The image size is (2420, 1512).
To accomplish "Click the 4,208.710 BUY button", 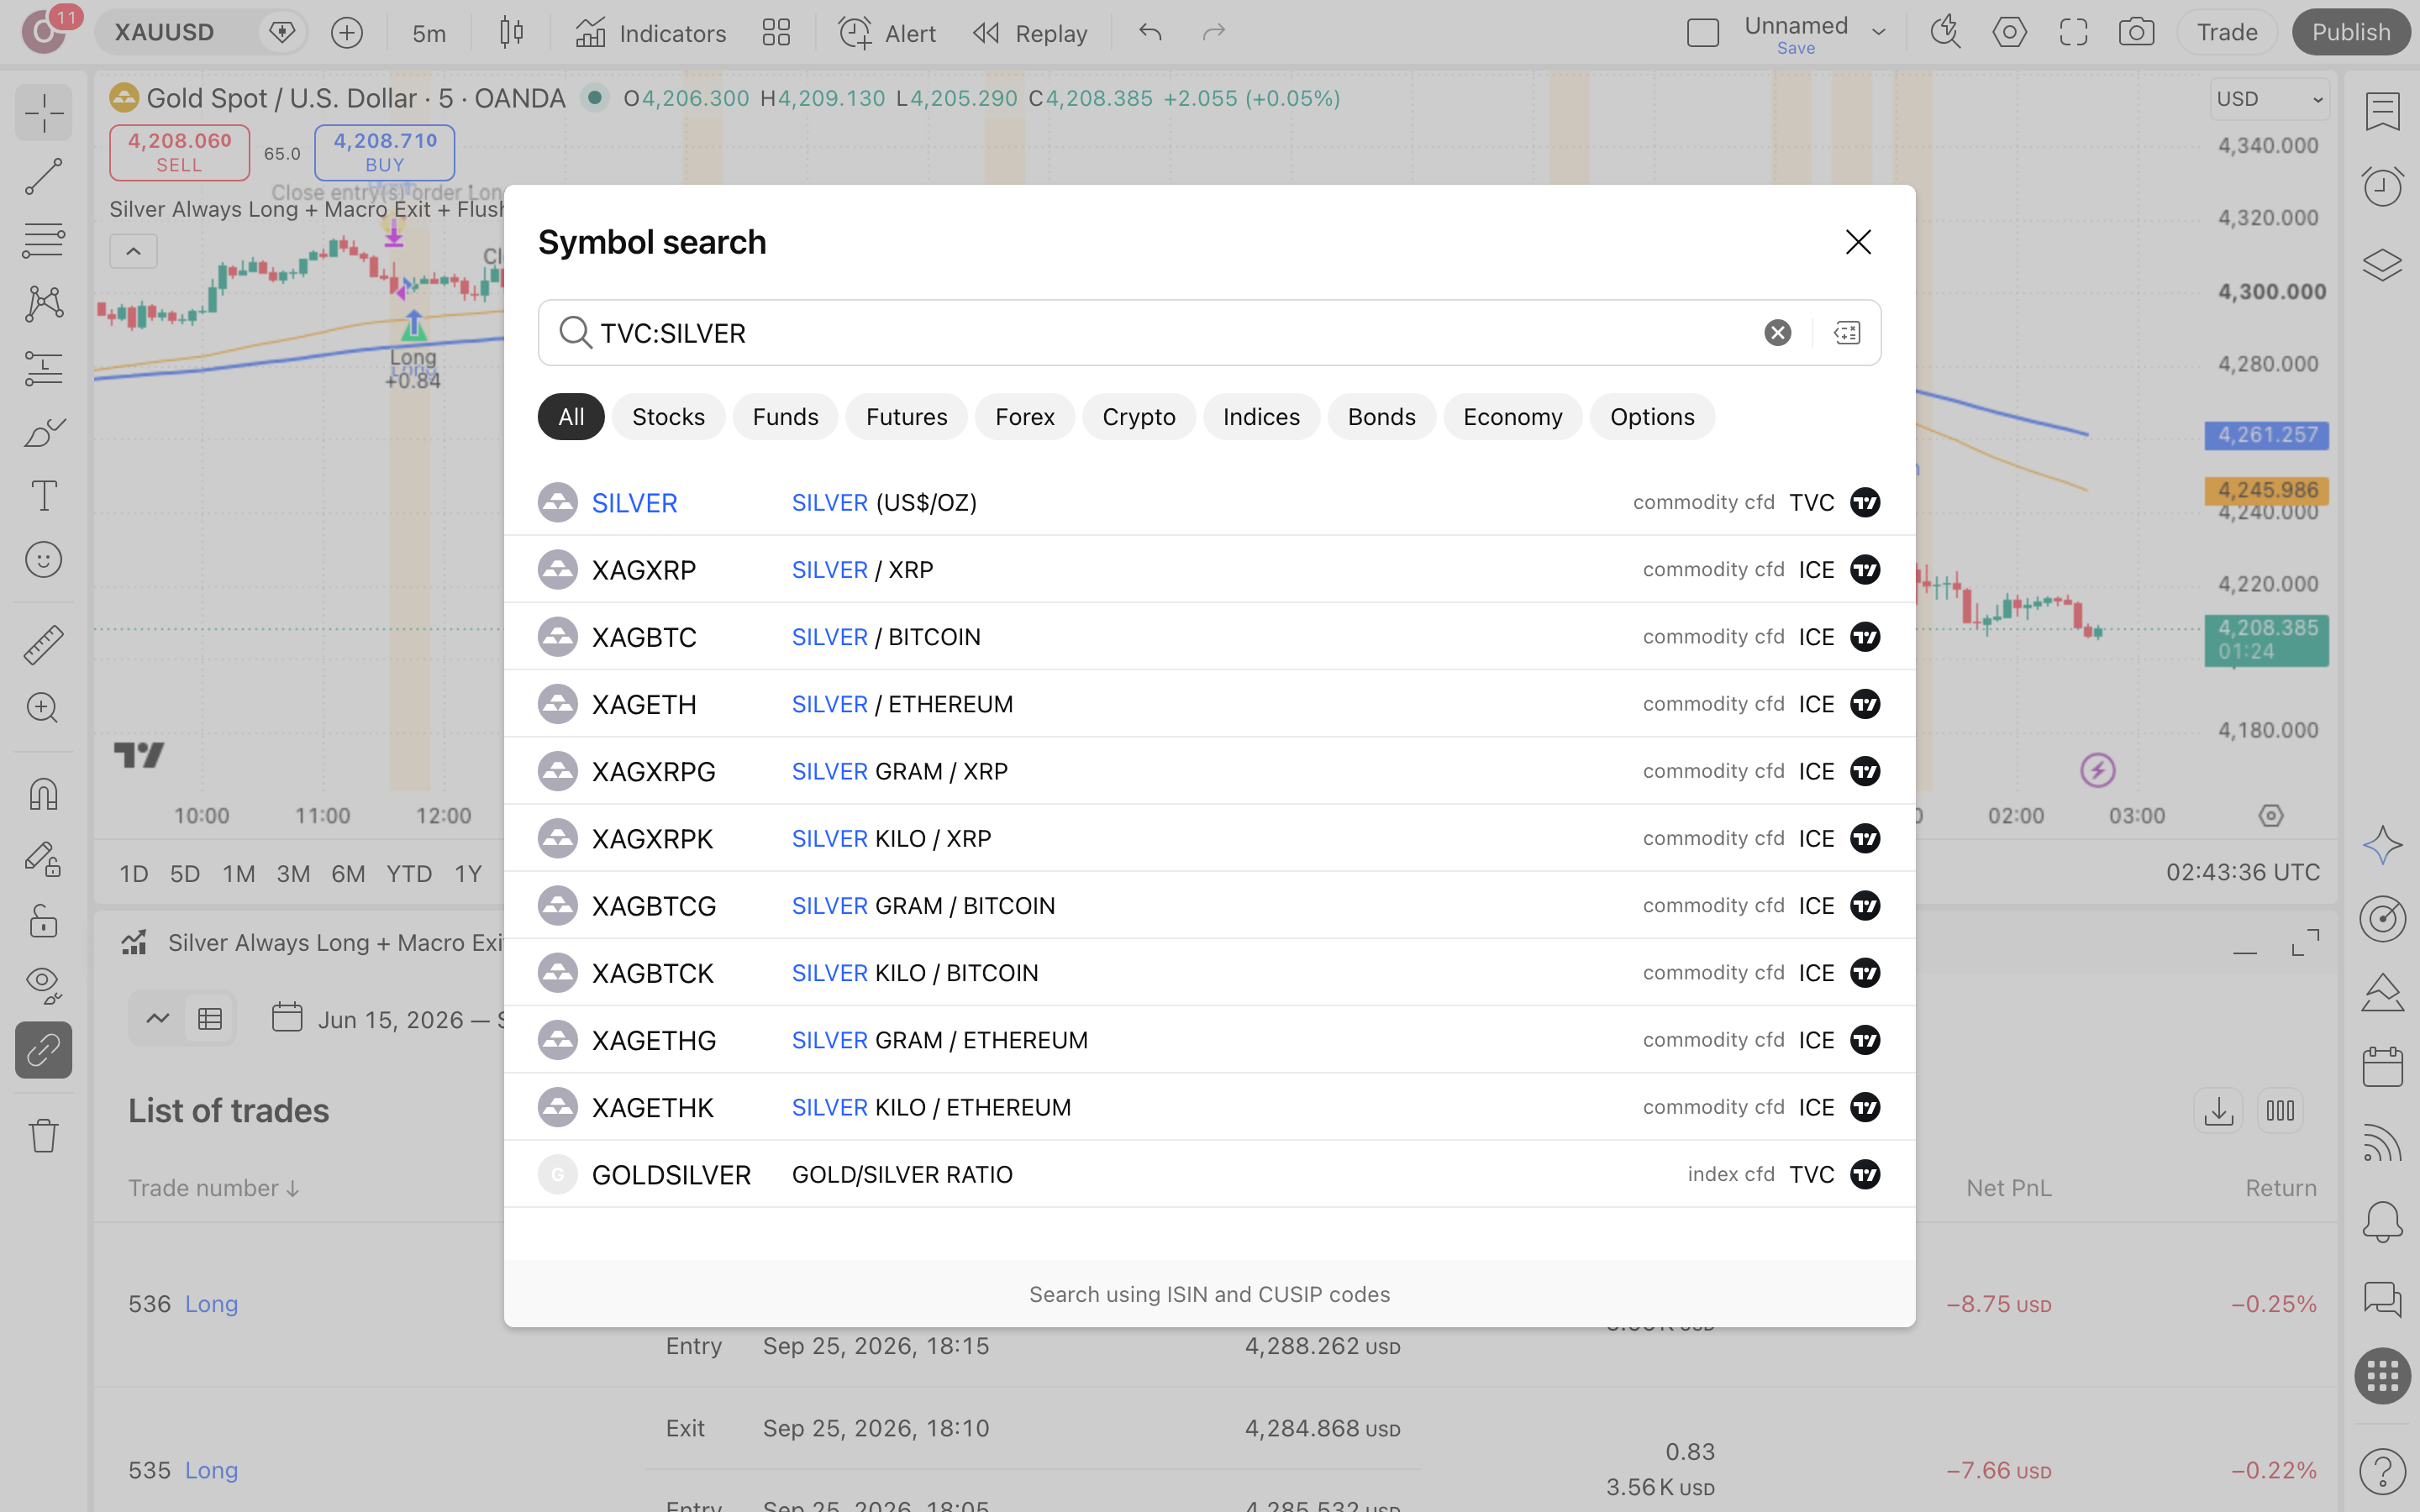I will coord(385,152).
